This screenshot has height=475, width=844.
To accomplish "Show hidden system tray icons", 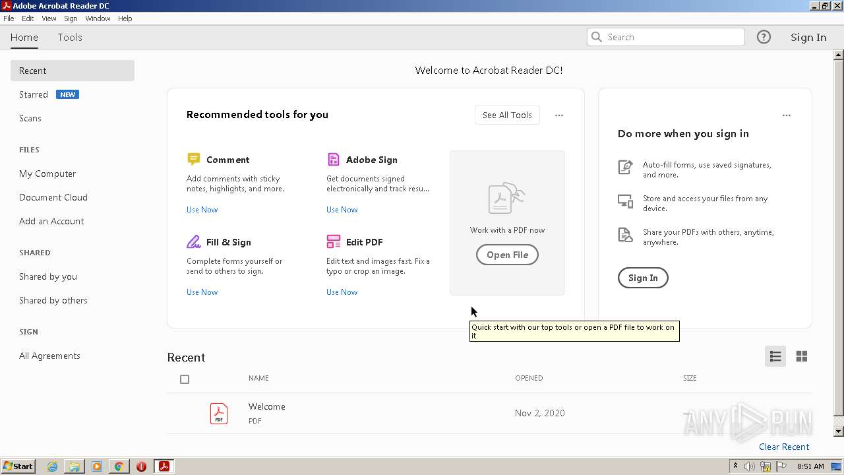I will 735,466.
